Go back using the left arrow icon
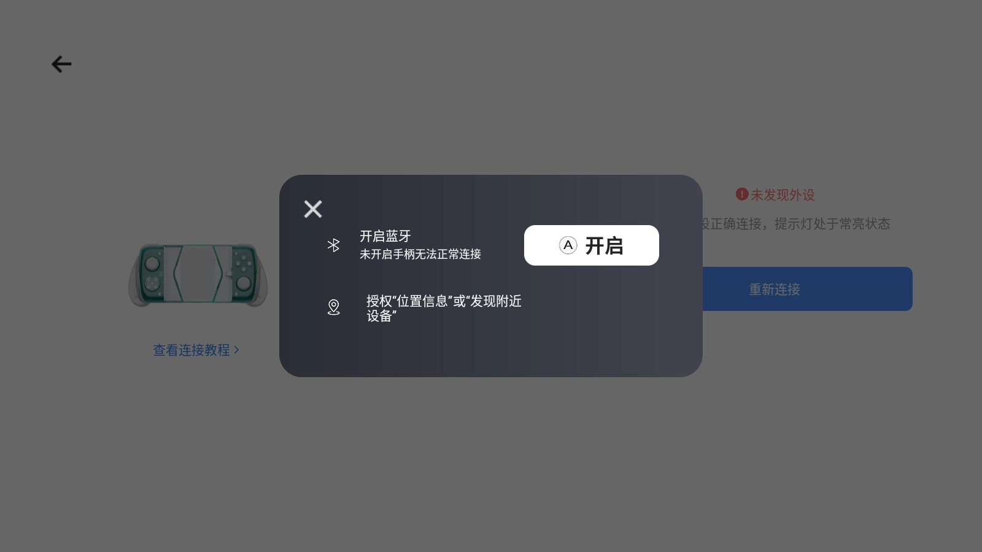 (61, 64)
